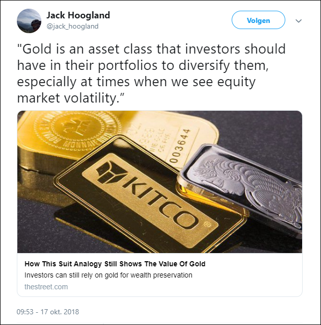
Task: Open the 09:53 - 17 okt. 2018 timestamp
Action: point(47,312)
